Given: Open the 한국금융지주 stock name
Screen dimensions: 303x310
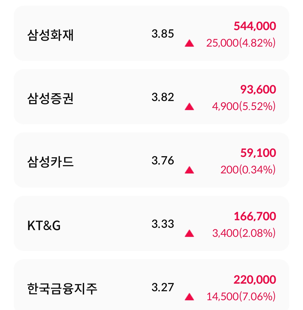Looking at the screenshot, I should (62, 289).
